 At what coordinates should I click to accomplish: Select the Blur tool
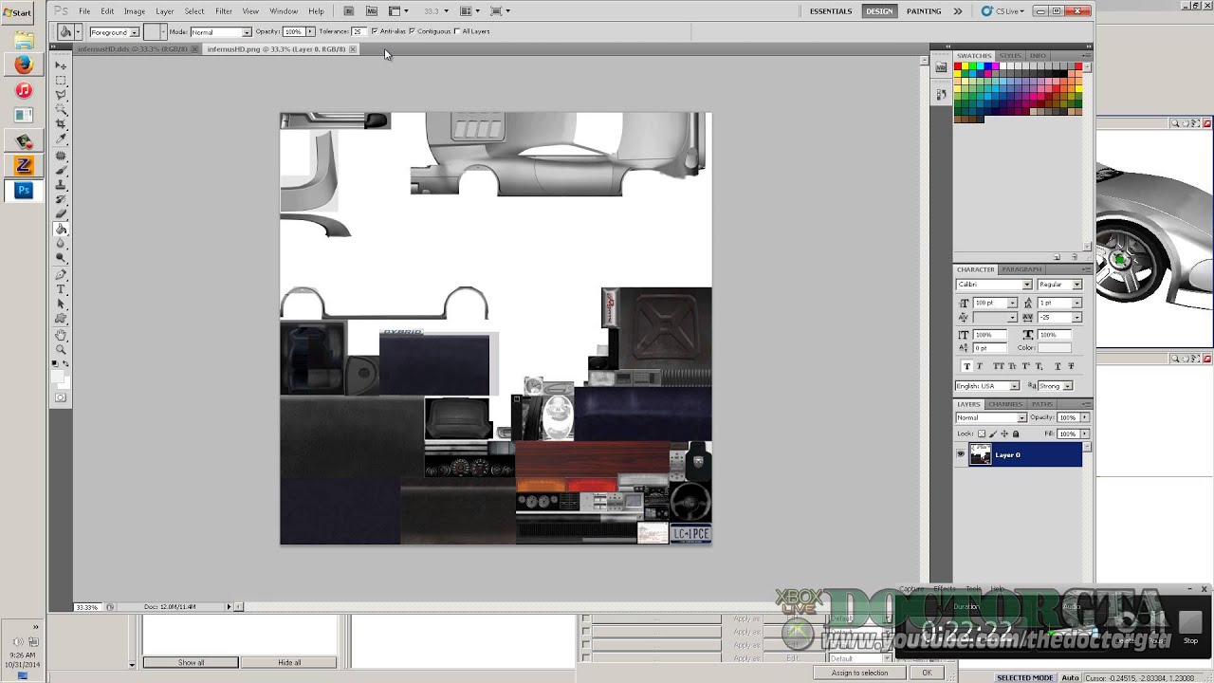tap(61, 243)
